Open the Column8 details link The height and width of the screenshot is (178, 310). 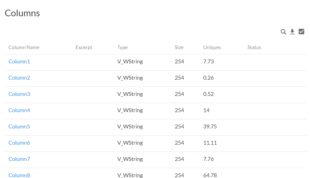[19, 175]
